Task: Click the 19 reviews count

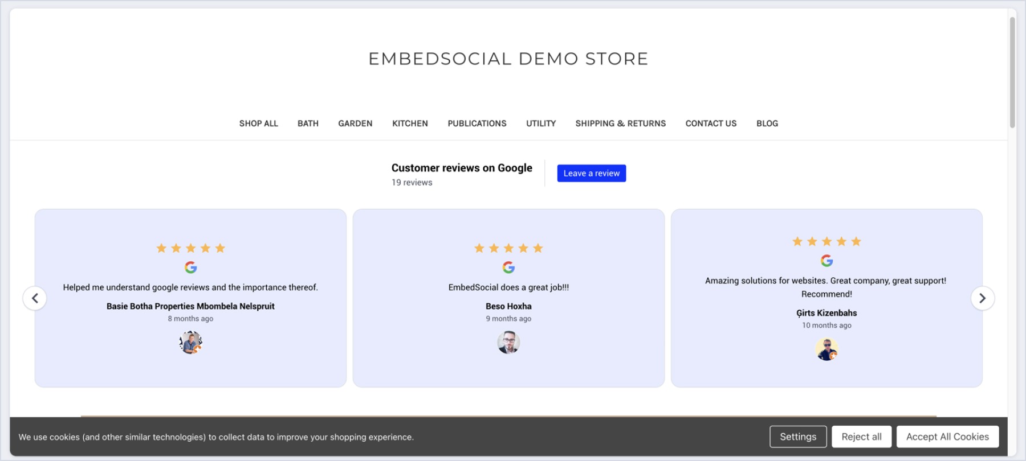Action: (412, 183)
